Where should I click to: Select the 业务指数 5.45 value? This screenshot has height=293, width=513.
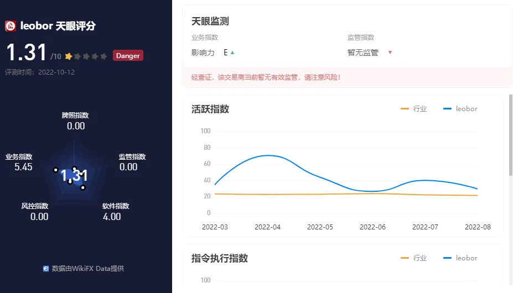(23, 167)
